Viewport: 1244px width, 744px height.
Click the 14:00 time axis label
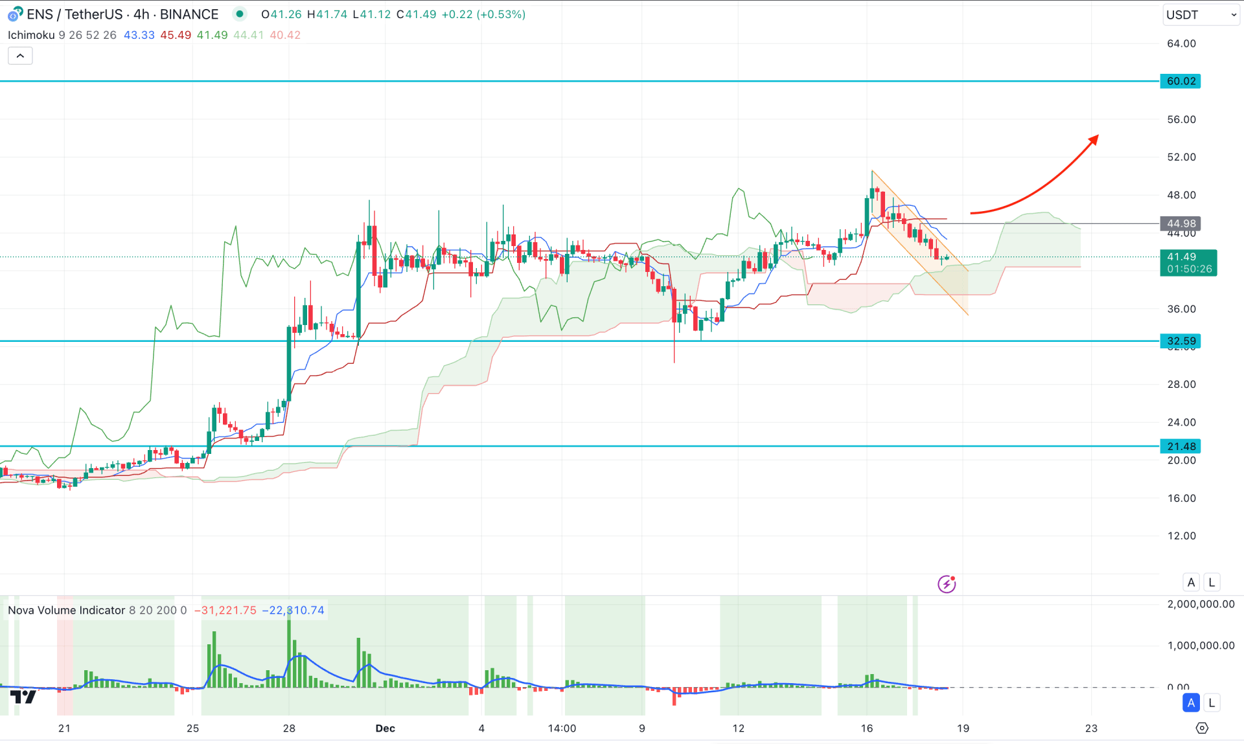[562, 728]
